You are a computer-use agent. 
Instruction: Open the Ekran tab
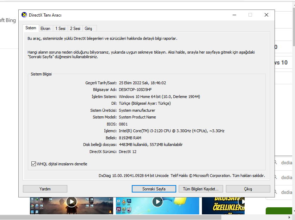(x=45, y=29)
